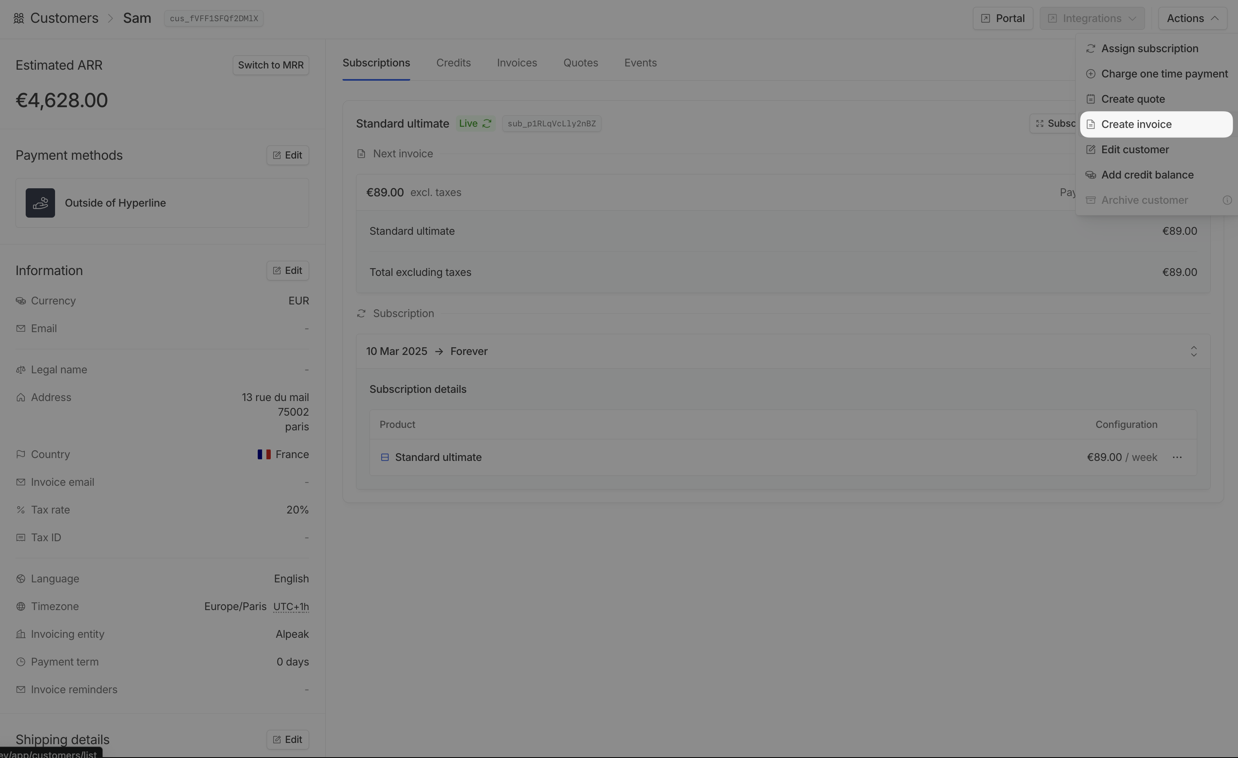1238x758 pixels.
Task: Click the France flag icon
Action: click(x=264, y=454)
